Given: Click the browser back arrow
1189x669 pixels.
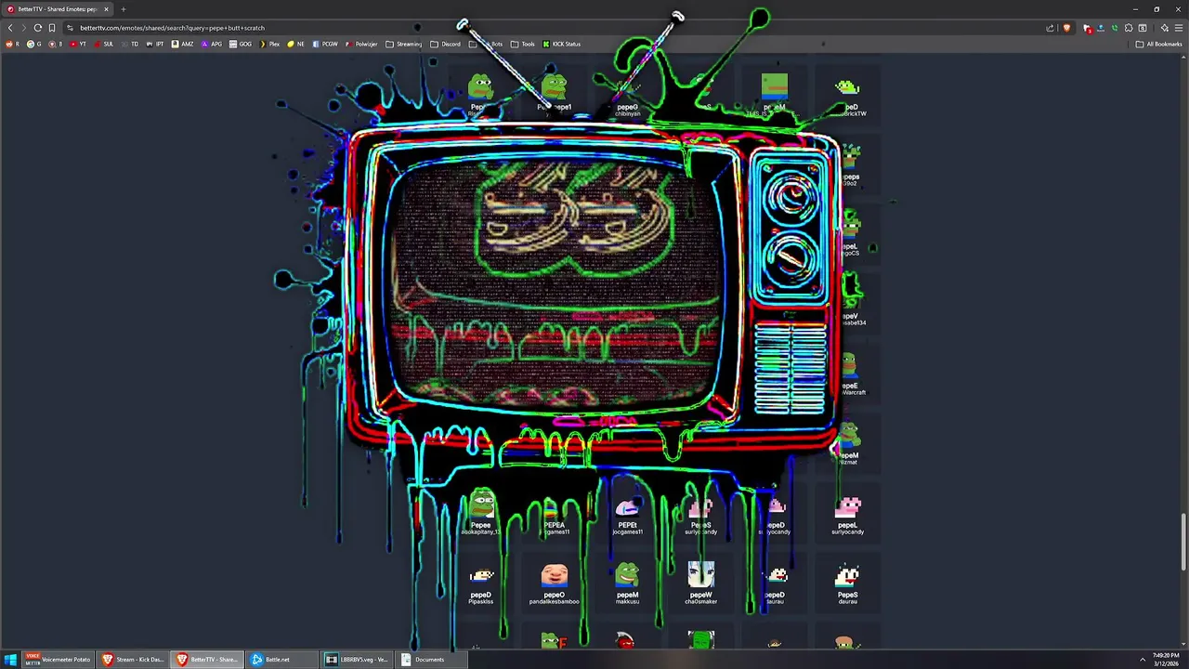Looking at the screenshot, I should point(10,28).
